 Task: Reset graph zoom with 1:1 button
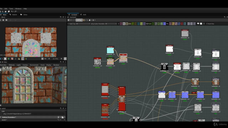click(x=71, y=20)
